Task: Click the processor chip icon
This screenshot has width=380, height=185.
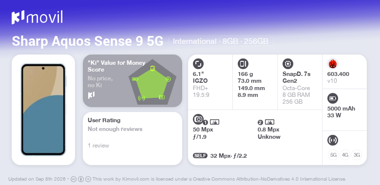Action: [x=288, y=64]
